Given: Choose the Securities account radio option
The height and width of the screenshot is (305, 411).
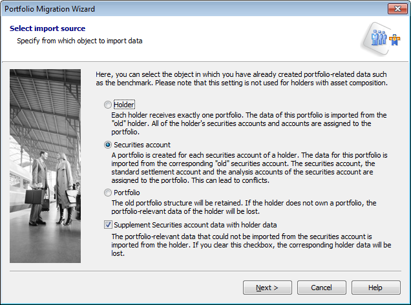Looking at the screenshot, I should 107,145.
